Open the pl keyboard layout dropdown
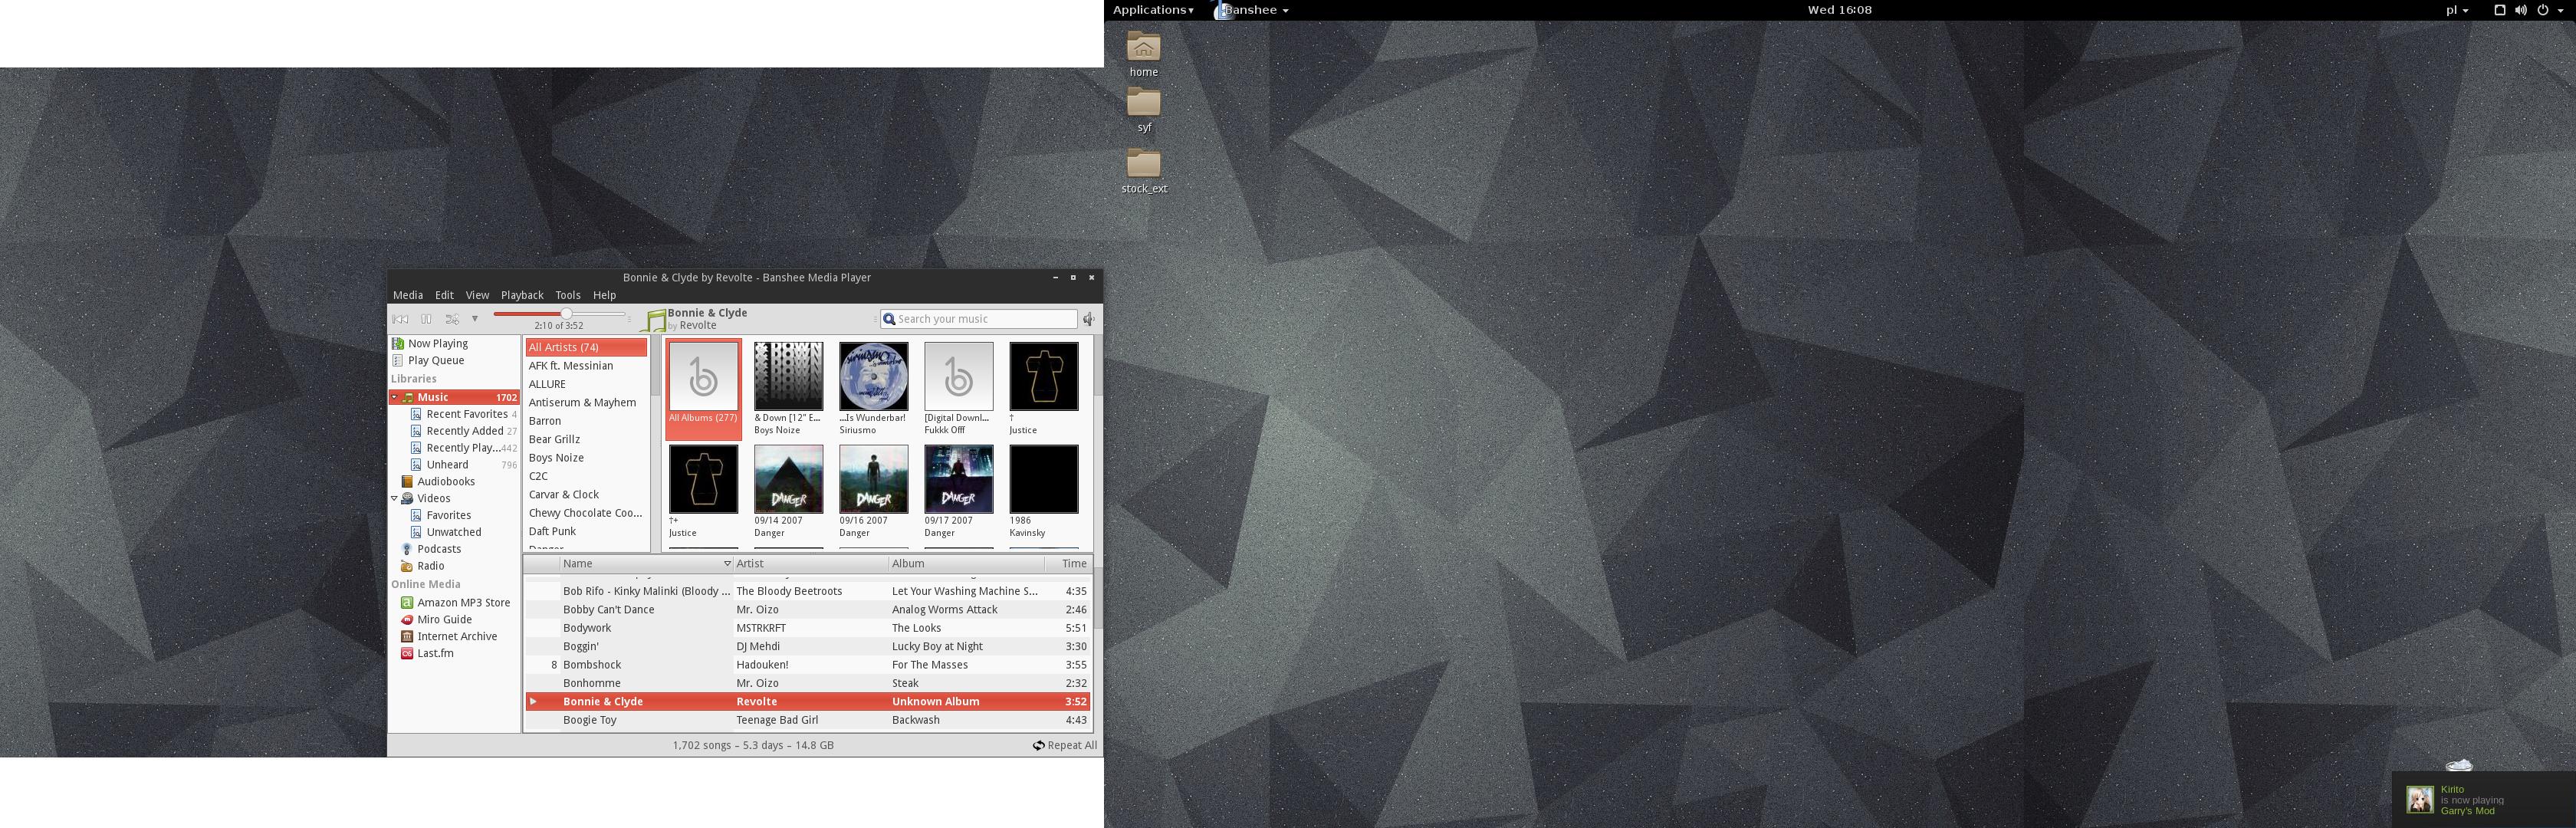Screen dimensions: 2576x828 [2458, 10]
